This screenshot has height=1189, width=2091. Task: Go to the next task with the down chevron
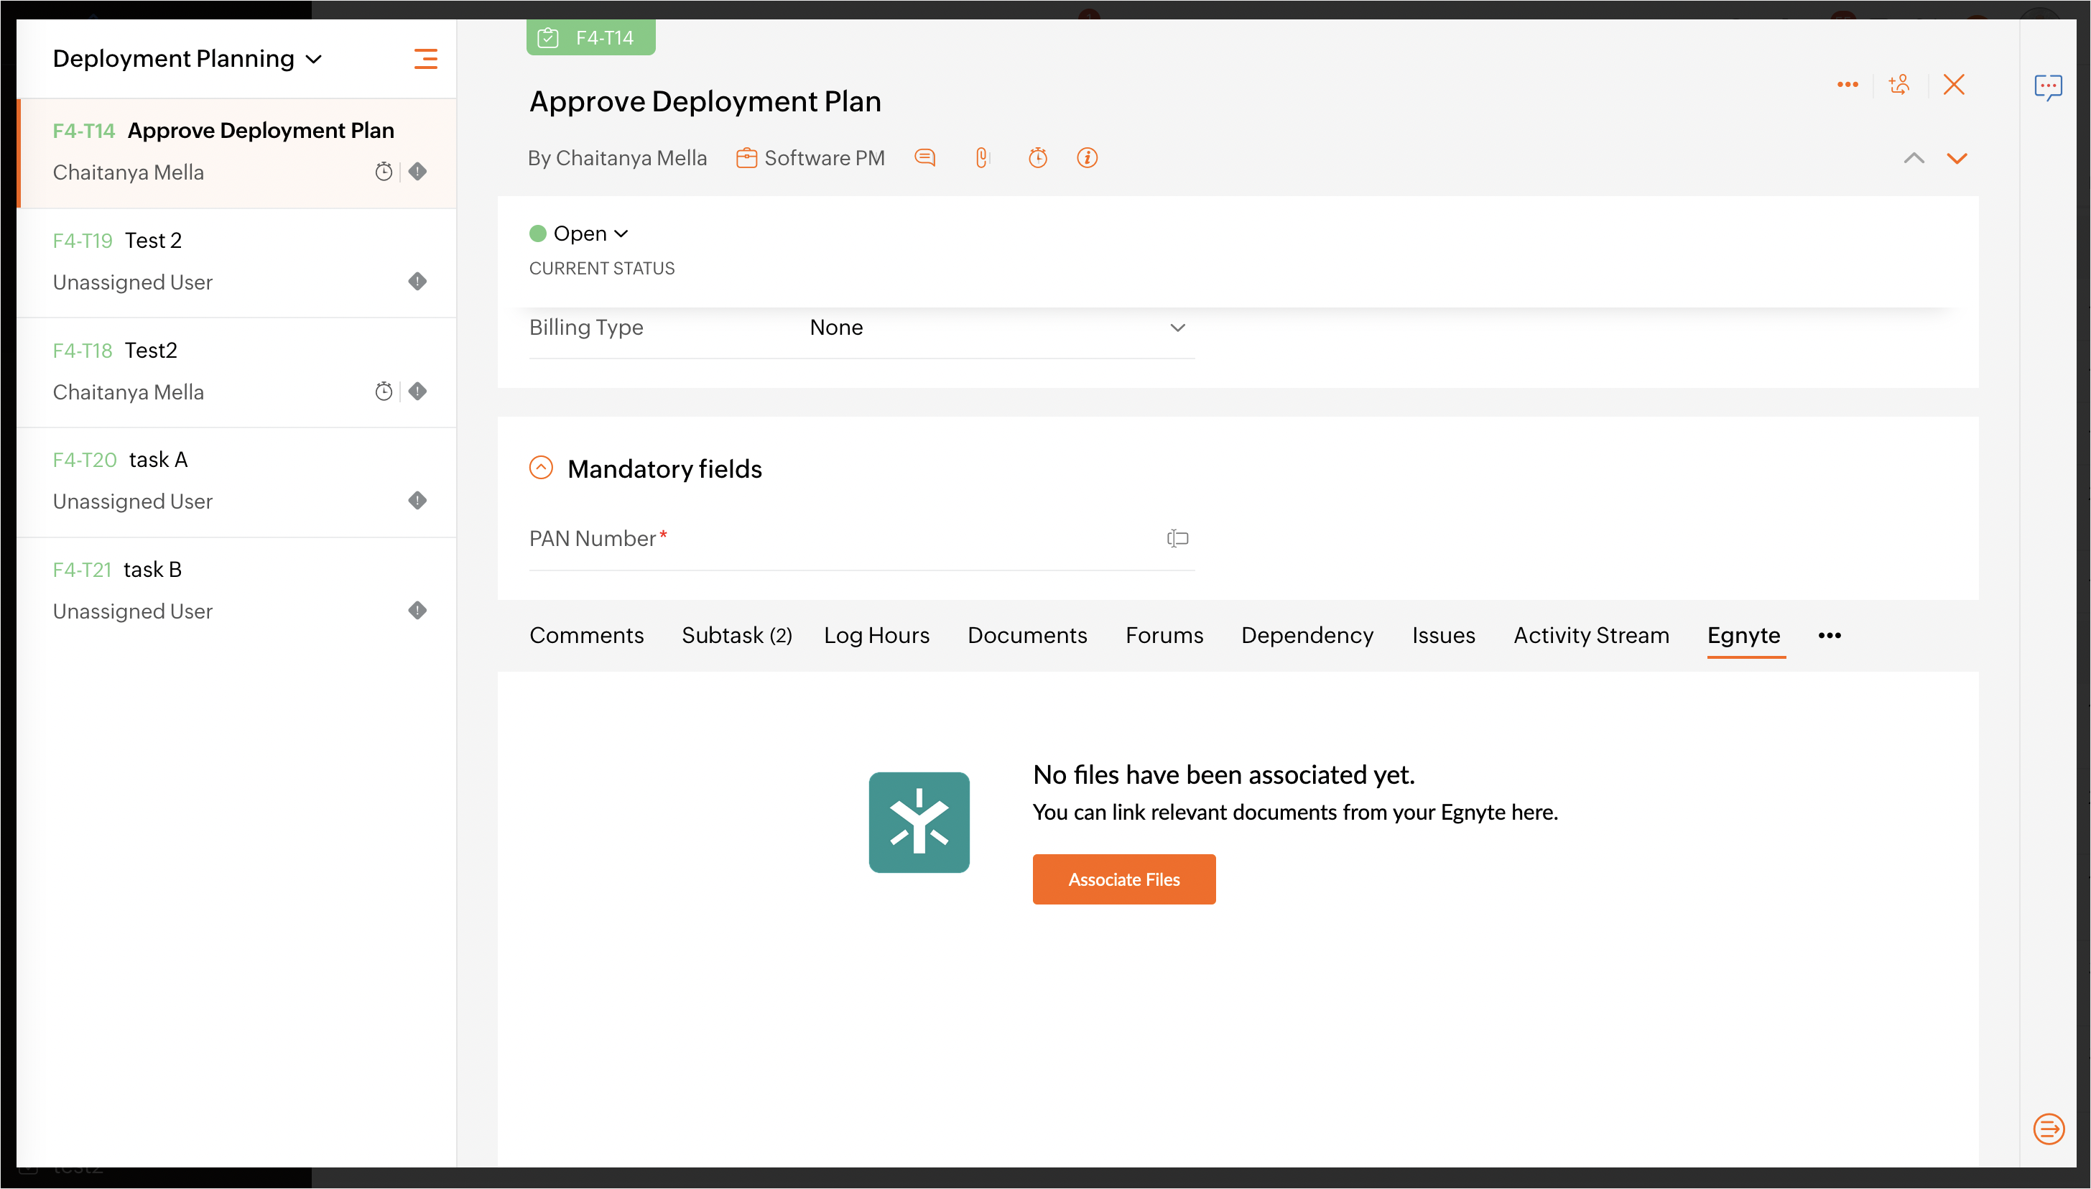[x=1956, y=159]
